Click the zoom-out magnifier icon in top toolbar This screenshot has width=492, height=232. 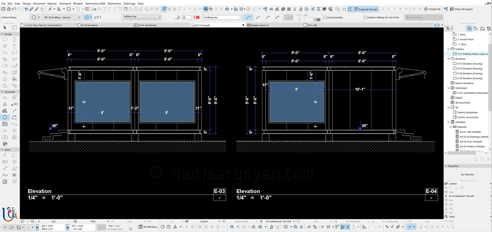tap(211, 9)
